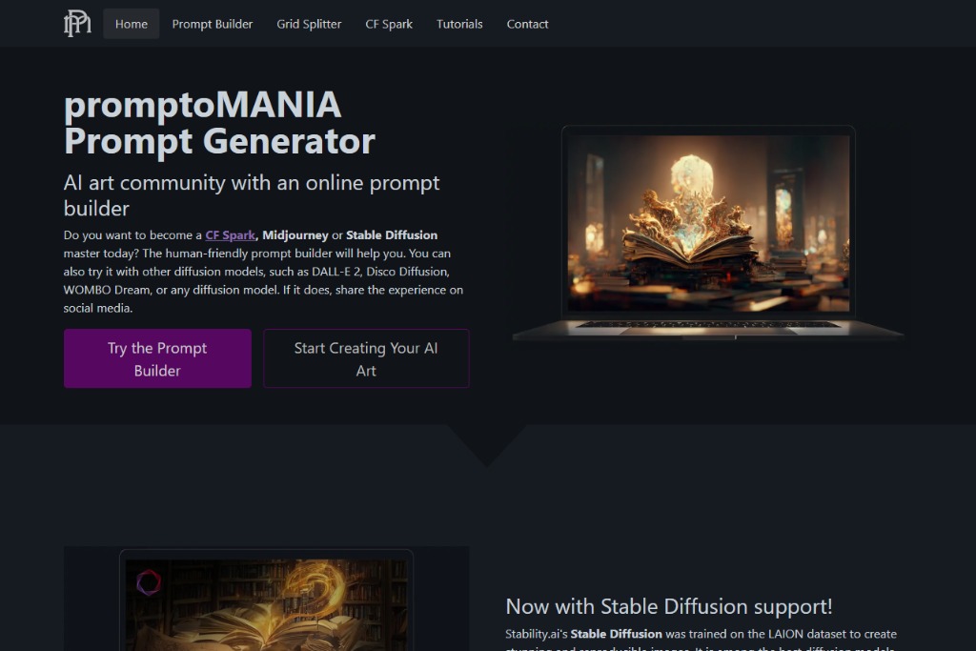Click the AI art community subtitle
The width and height of the screenshot is (976, 651).
pyautogui.click(x=252, y=194)
